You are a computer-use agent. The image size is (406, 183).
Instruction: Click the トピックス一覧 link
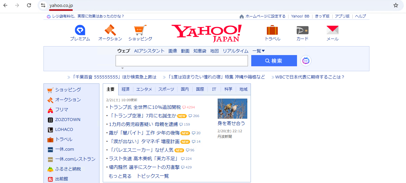click(x=153, y=176)
